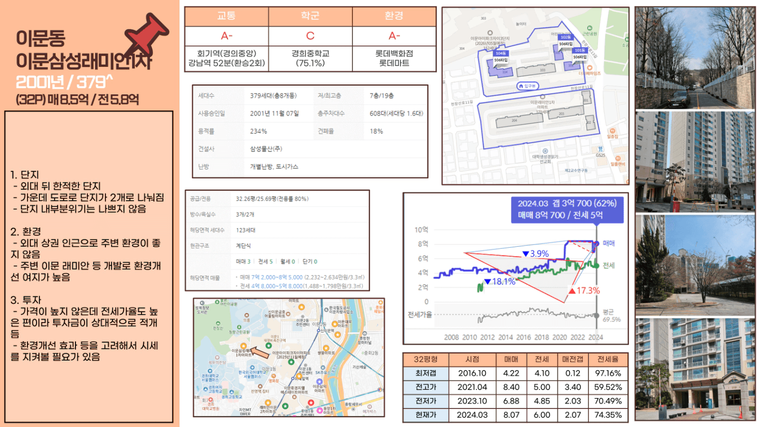The height and width of the screenshot is (427, 760).
Task: Click the 천장산 mountain icon
Action: [218, 324]
